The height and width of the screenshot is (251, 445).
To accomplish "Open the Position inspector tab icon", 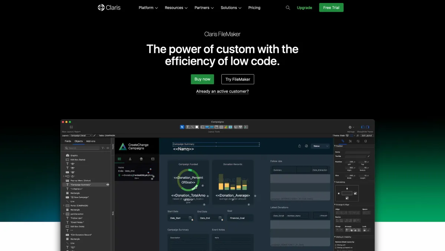I will [x=343, y=141].
